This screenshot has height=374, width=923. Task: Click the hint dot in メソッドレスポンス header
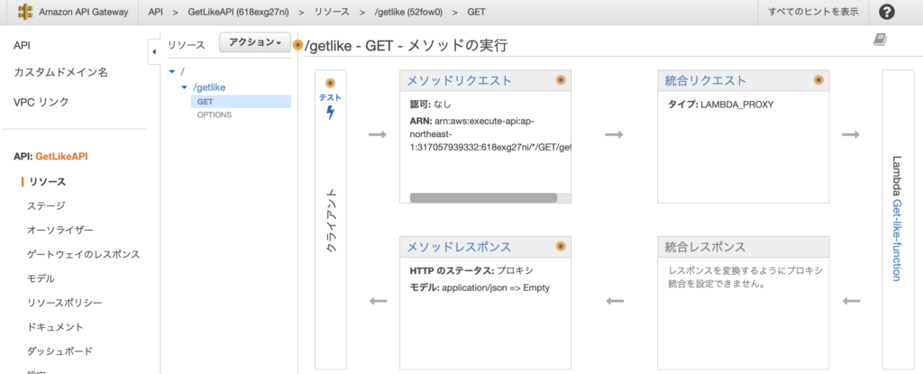pyautogui.click(x=561, y=246)
